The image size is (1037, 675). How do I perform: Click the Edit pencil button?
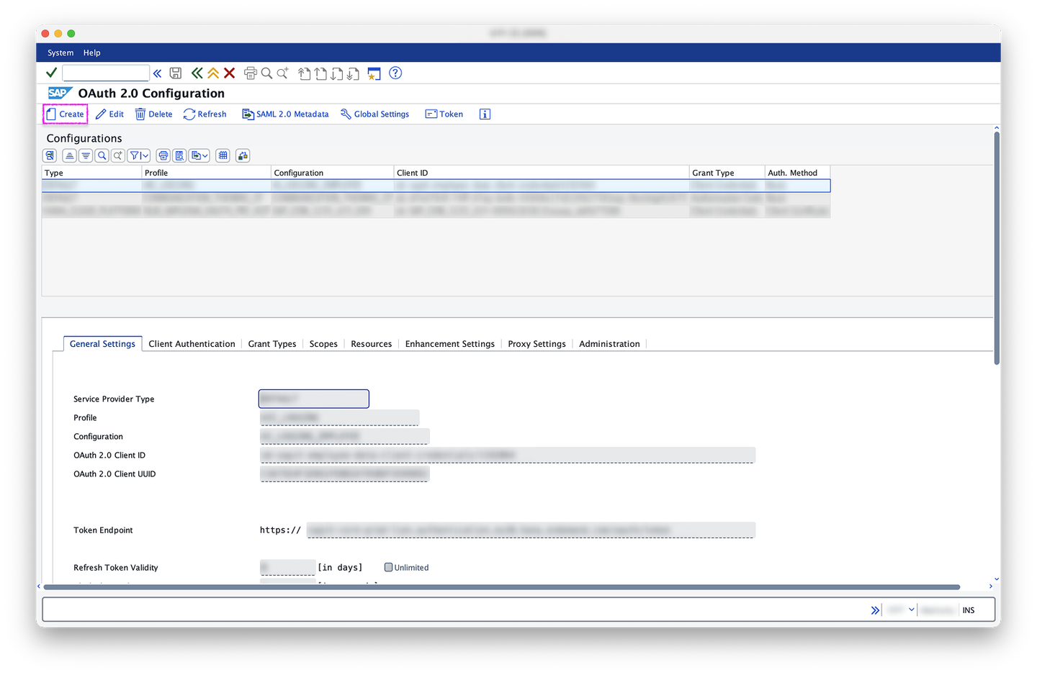110,114
